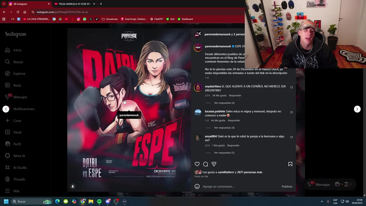Go to next post arrow

[357, 109]
